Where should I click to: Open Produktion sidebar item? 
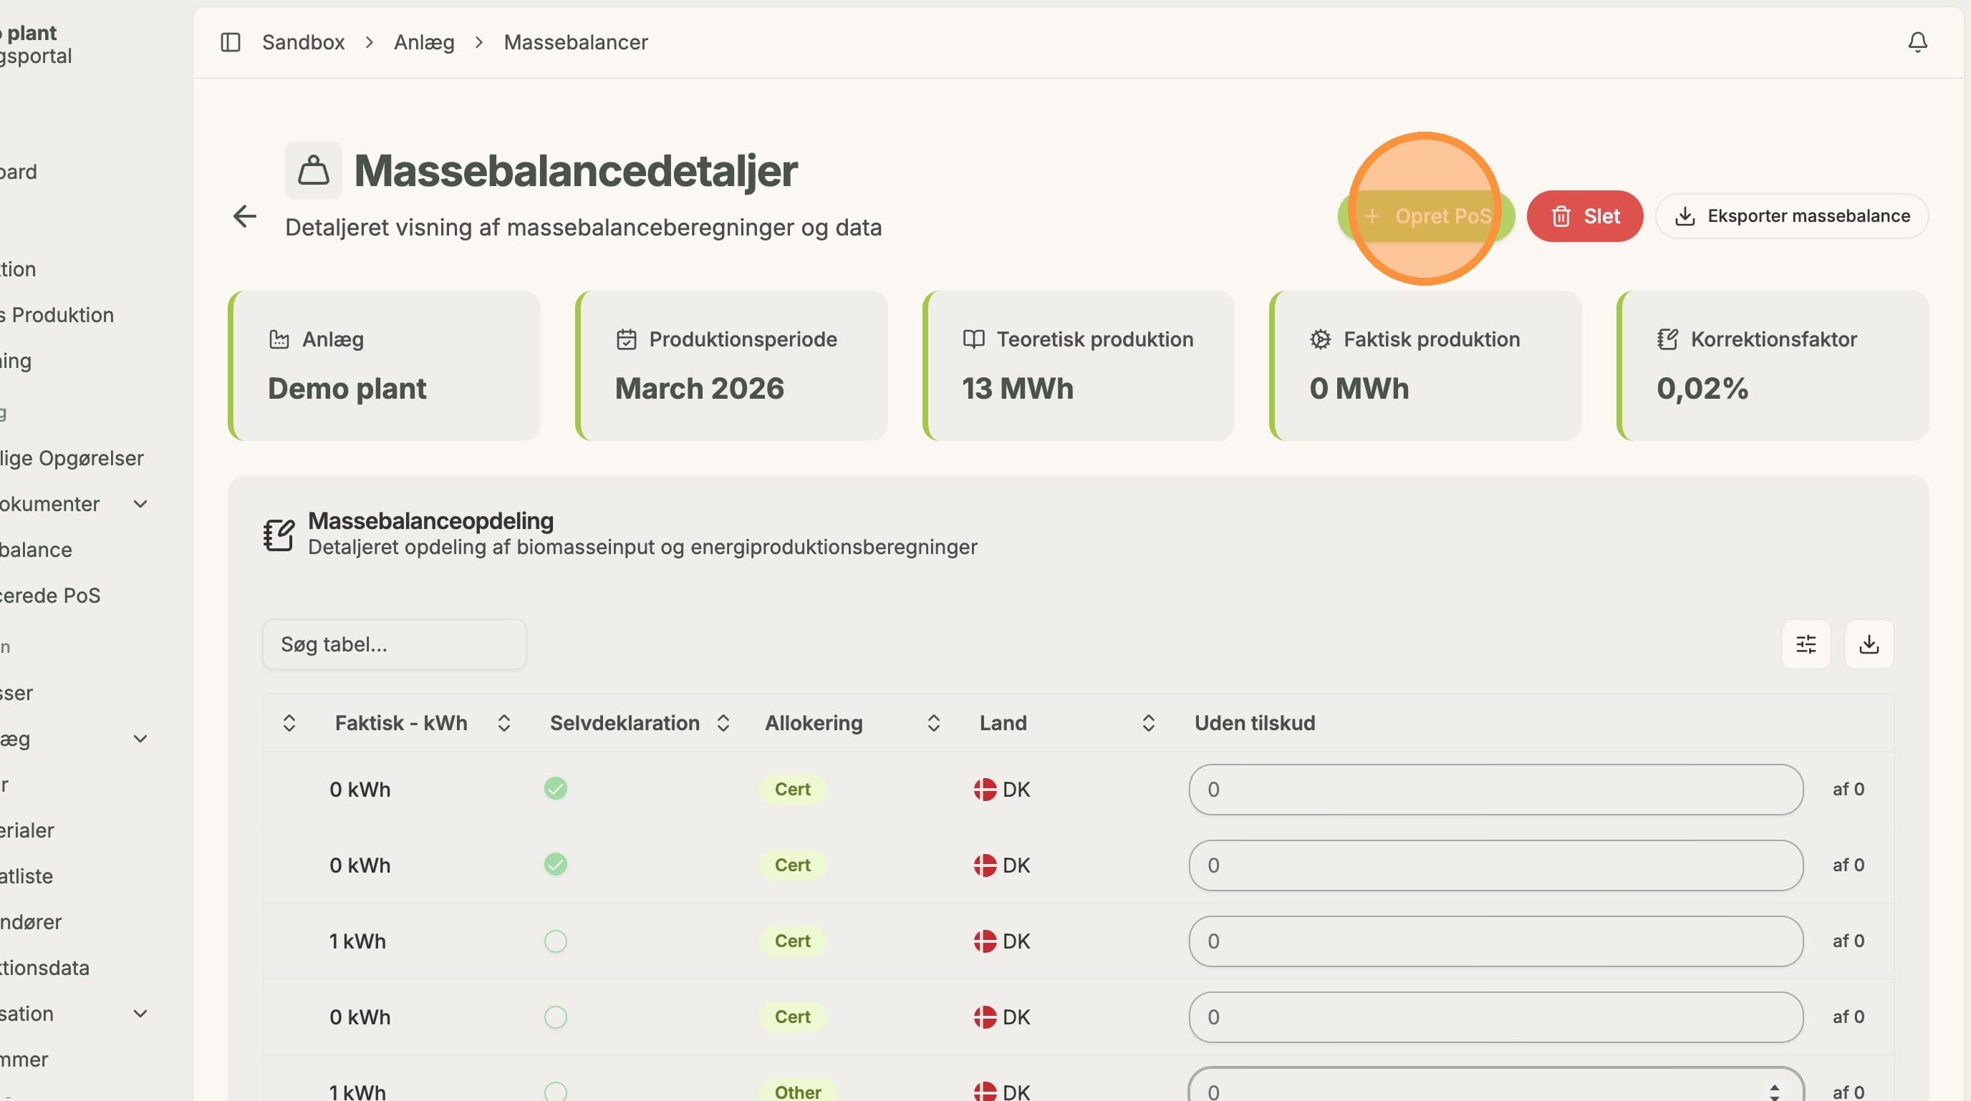tap(57, 315)
